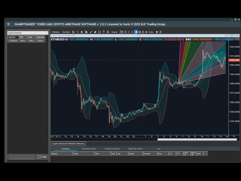
Task: Zoom out of the chart
Action: coord(125,32)
